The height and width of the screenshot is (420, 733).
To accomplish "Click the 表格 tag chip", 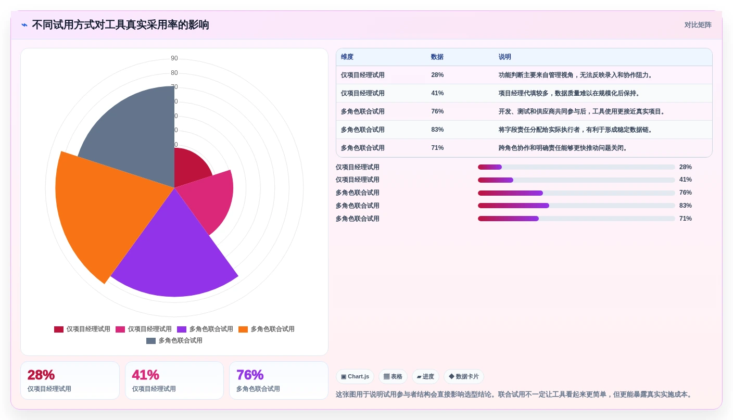I will pos(393,377).
